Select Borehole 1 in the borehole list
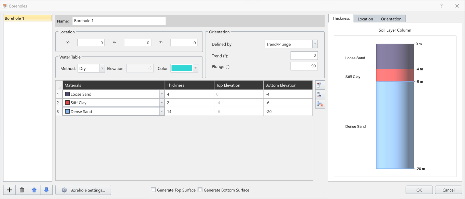 pos(27,18)
